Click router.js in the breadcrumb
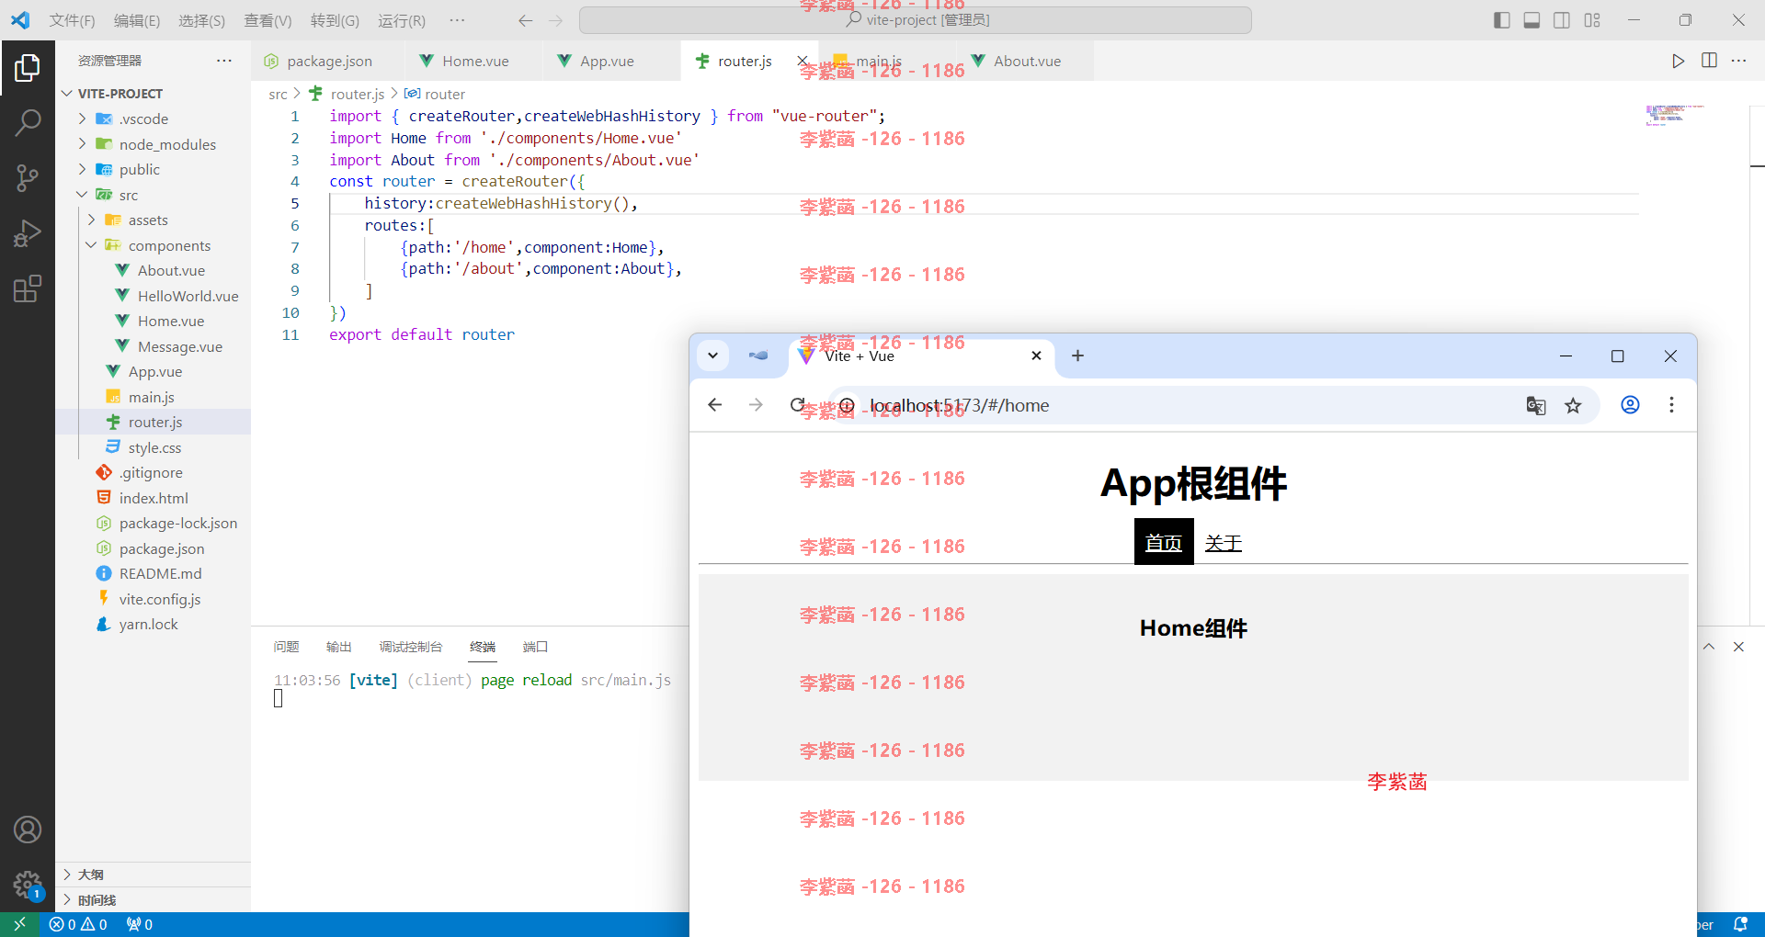Screen dimensions: 1765x937 point(358,94)
